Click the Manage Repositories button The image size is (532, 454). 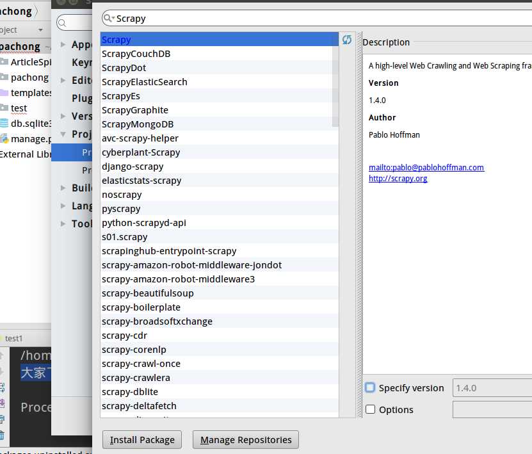click(x=246, y=440)
